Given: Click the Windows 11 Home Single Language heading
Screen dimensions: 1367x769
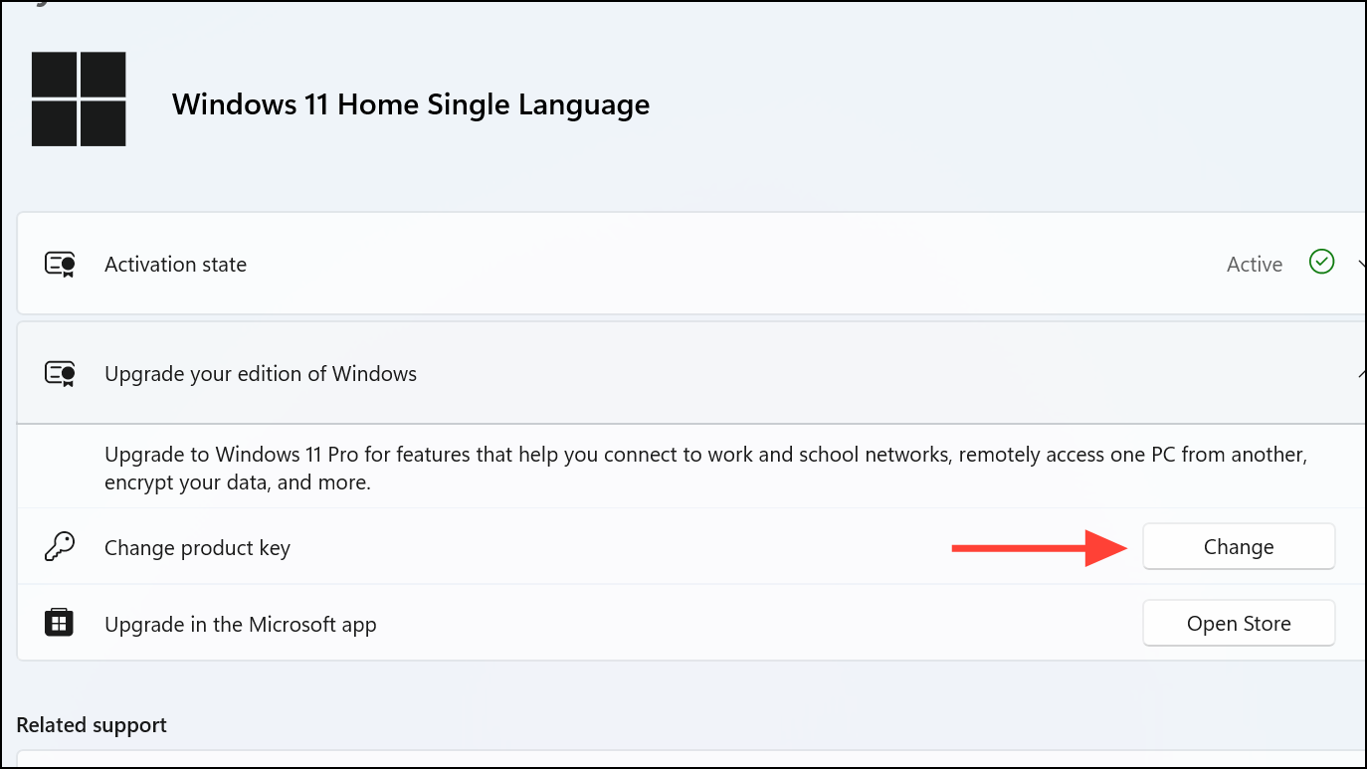Looking at the screenshot, I should tap(410, 104).
